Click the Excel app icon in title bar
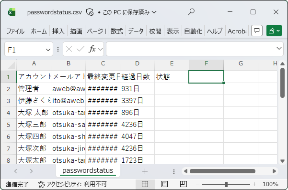 click(12, 12)
